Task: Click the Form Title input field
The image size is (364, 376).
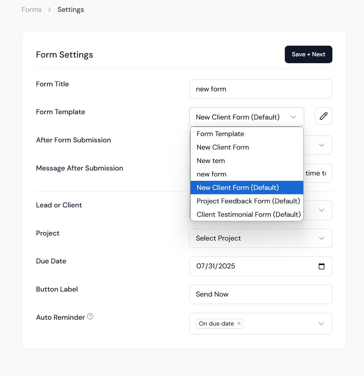Action: 261,89
